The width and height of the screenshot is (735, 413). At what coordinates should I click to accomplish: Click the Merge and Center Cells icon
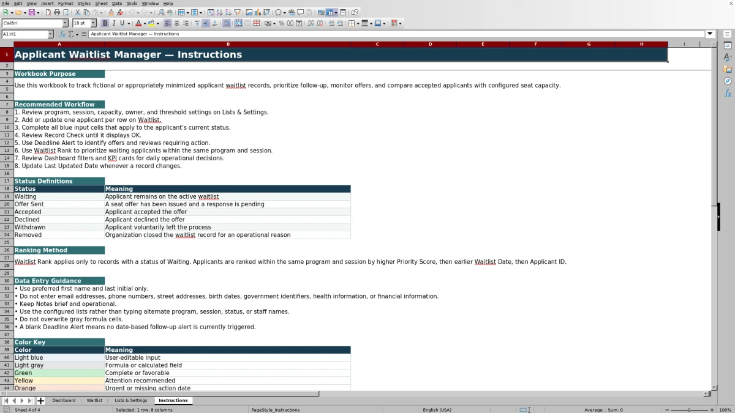(x=239, y=23)
